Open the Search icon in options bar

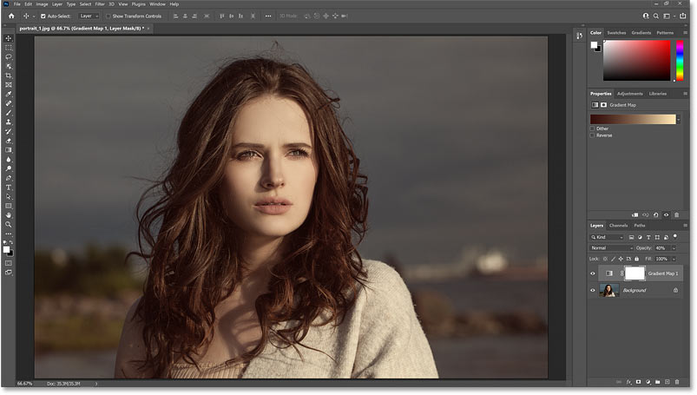tap(656, 16)
